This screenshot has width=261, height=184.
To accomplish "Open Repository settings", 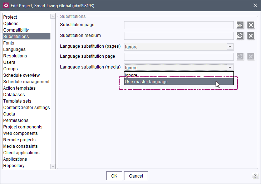I will coord(26,166).
